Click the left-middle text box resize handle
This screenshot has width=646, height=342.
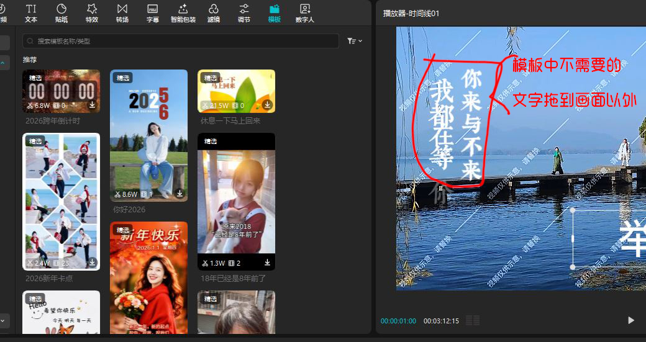573,239
